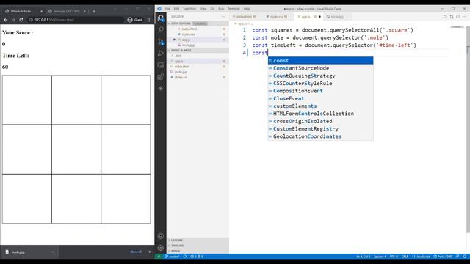Image resolution: width=470 pixels, height=264 pixels.
Task: Click the Synchronize Changes icon in the status bar
Action: pos(185,257)
